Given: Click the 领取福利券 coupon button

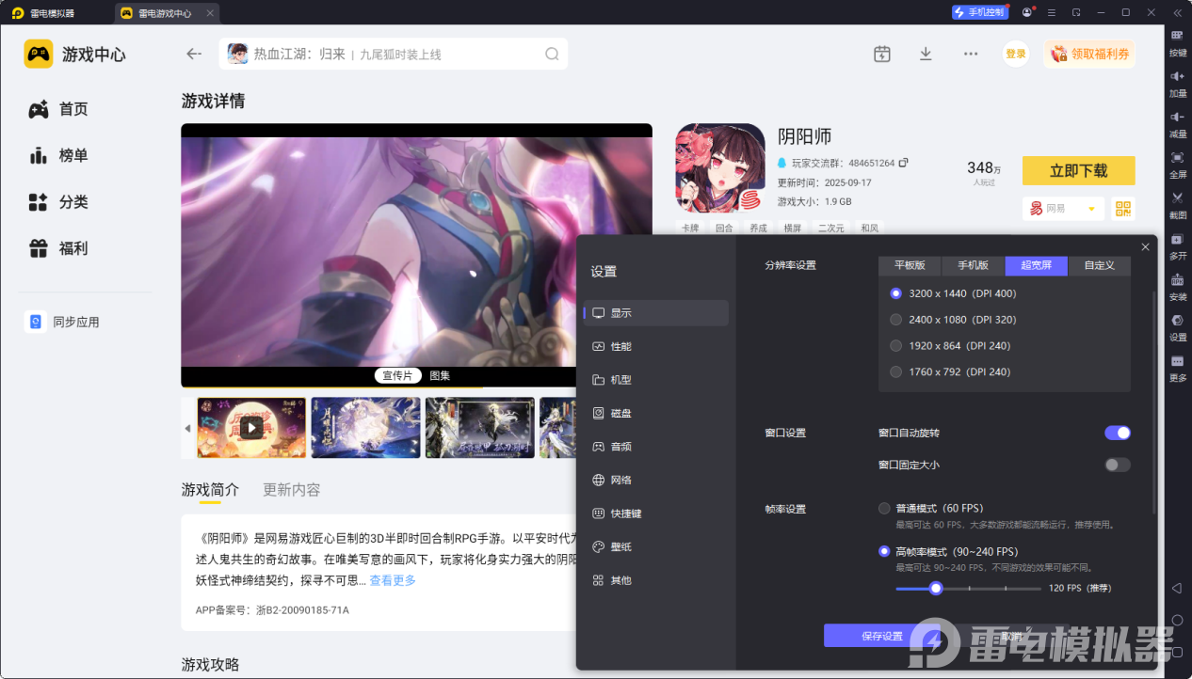Looking at the screenshot, I should point(1089,54).
